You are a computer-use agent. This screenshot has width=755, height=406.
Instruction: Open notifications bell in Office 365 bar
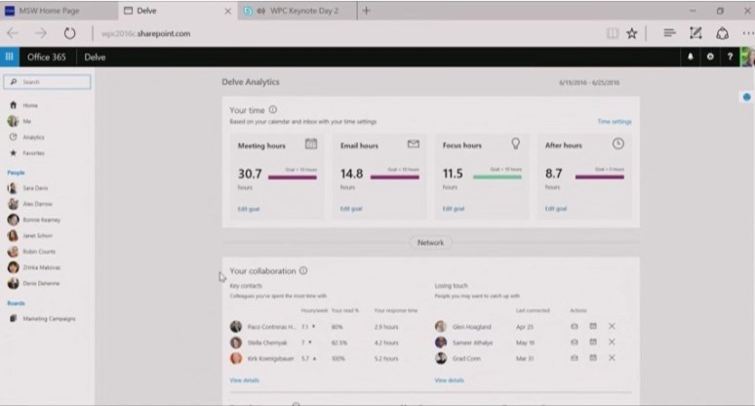[690, 57]
